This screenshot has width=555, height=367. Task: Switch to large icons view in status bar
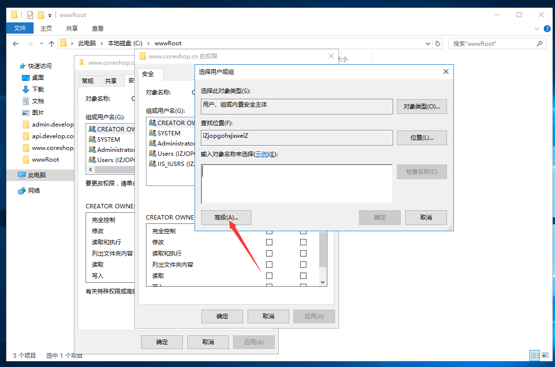click(546, 355)
